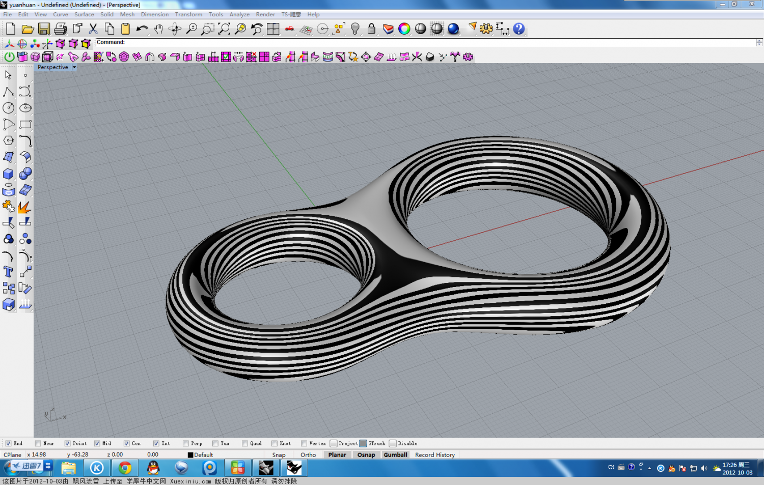Image resolution: width=764 pixels, height=485 pixels.
Task: Click into the Command input field
Action: (440, 42)
